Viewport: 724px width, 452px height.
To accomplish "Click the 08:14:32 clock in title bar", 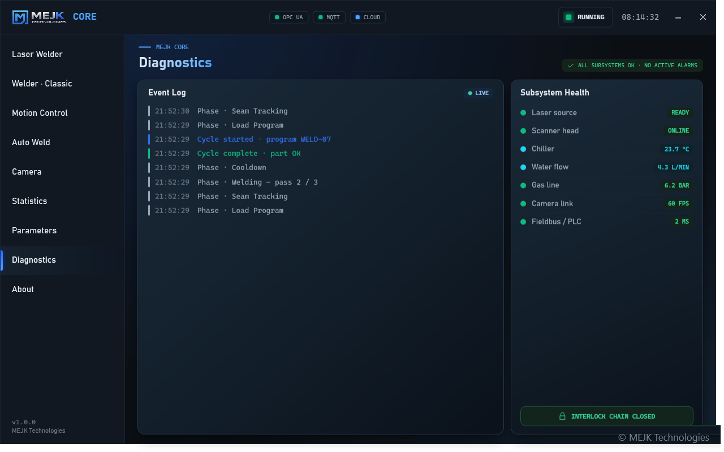I will [x=640, y=18].
